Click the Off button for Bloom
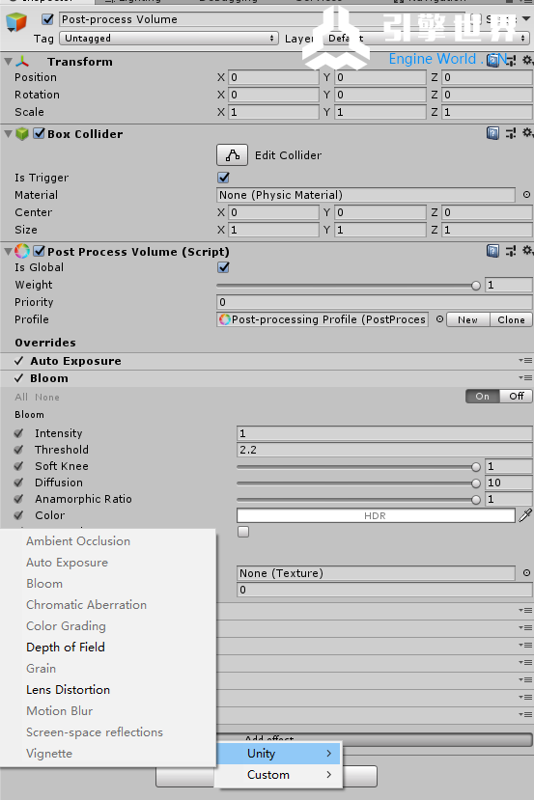The height and width of the screenshot is (800, 534). click(x=516, y=396)
